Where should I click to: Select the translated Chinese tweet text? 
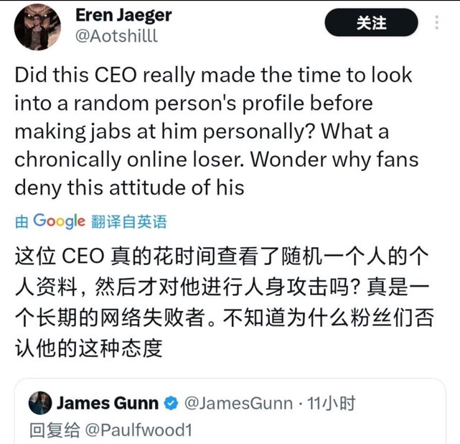click(224, 302)
